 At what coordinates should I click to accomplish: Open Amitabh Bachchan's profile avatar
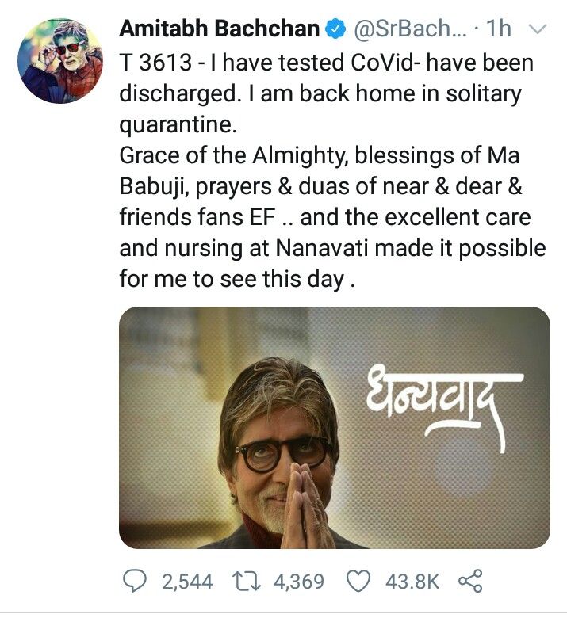[x=59, y=61]
